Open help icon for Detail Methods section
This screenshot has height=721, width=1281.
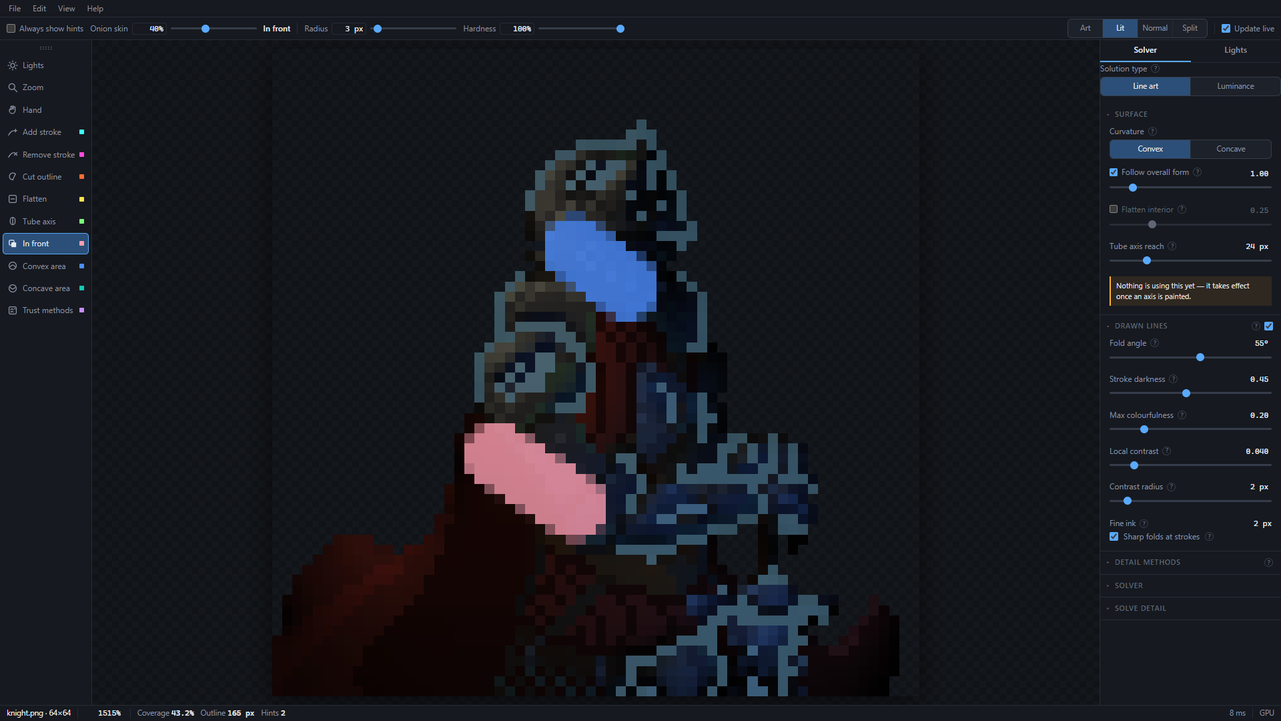coord(1268,562)
